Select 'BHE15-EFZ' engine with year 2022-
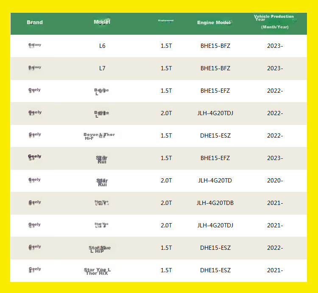Screen dimensions: 318x293 (215, 91)
